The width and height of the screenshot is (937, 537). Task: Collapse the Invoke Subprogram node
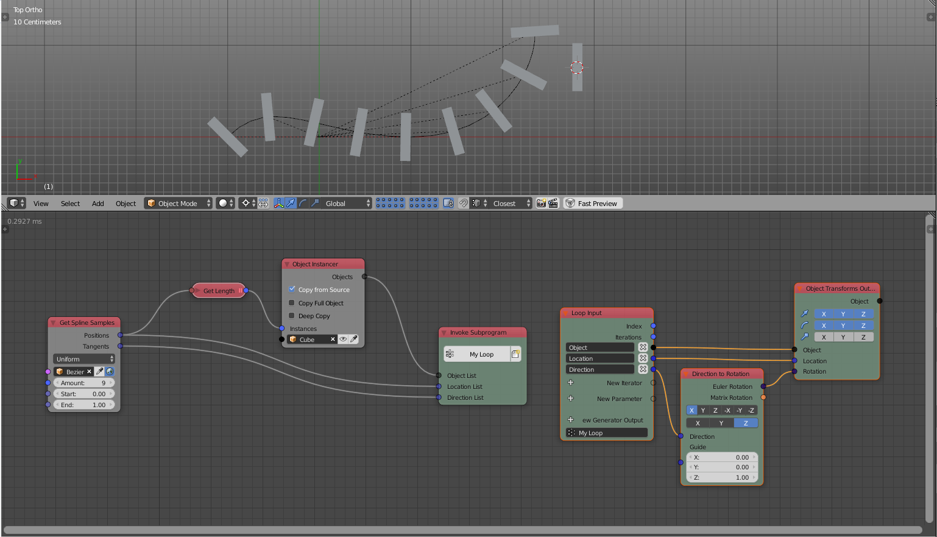[444, 332]
